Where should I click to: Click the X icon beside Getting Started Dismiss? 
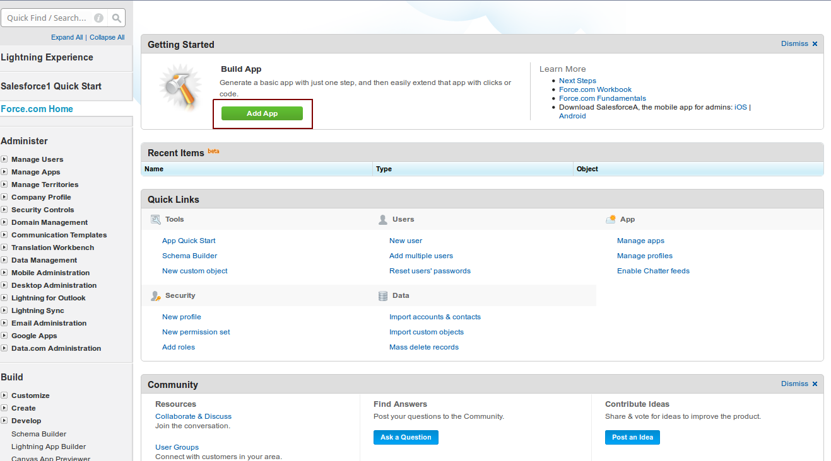point(815,44)
